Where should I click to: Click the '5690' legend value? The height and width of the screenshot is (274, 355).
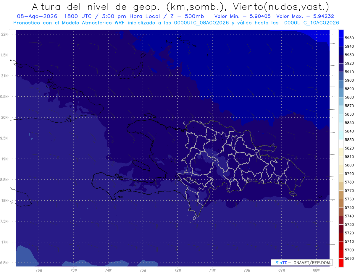(349, 258)
